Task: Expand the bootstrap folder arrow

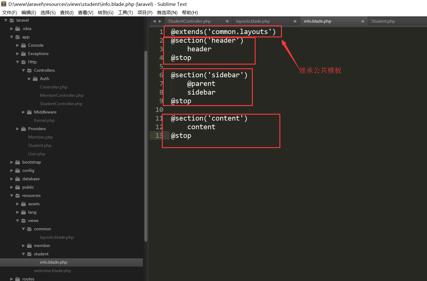Action: (x=11, y=162)
